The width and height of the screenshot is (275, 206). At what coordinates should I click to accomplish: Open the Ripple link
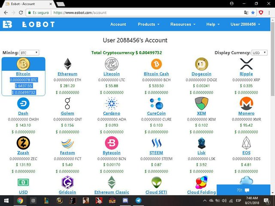246,74
